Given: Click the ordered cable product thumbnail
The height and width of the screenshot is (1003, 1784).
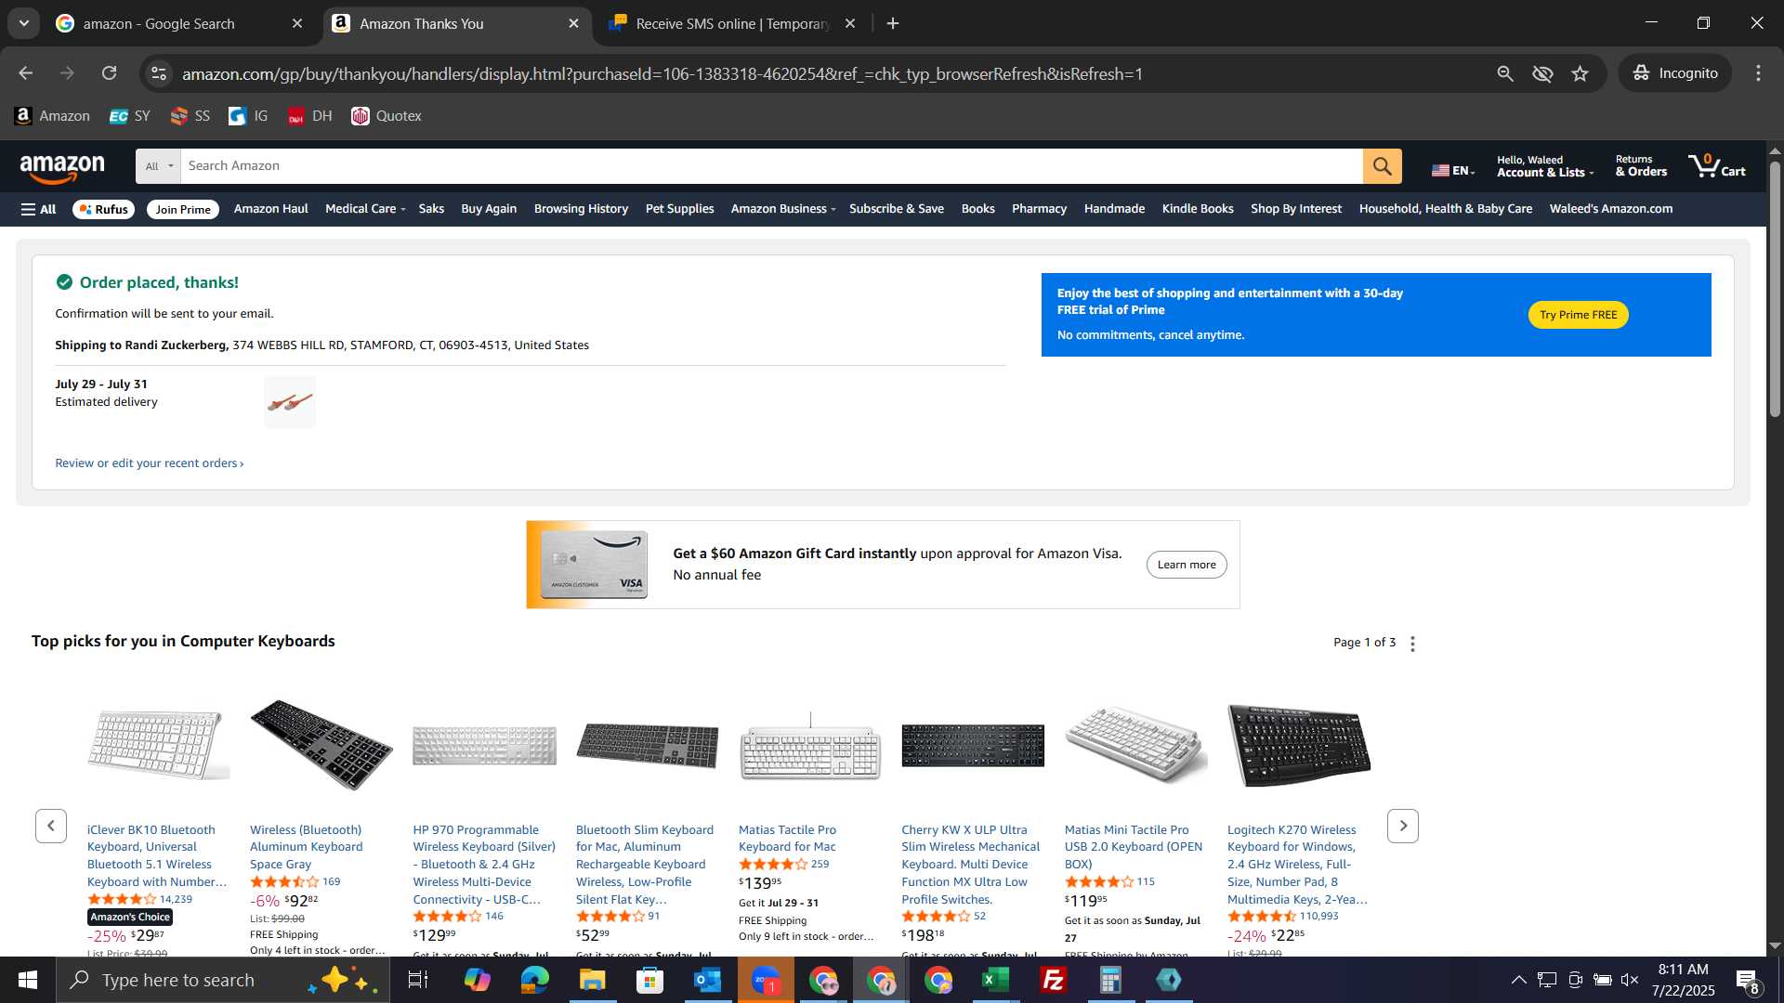Looking at the screenshot, I should (x=290, y=402).
